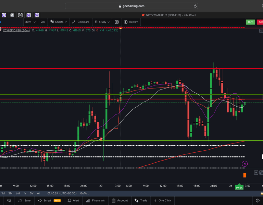Screen dimensions: 263x205
Task: Open the Charts type dropdown
Action: (59, 22)
